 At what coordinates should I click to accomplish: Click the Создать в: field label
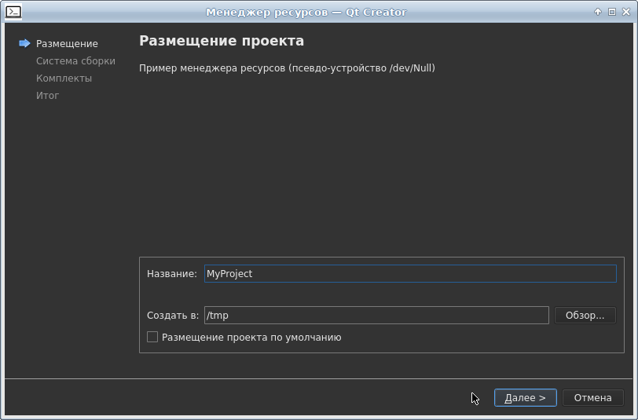point(173,316)
